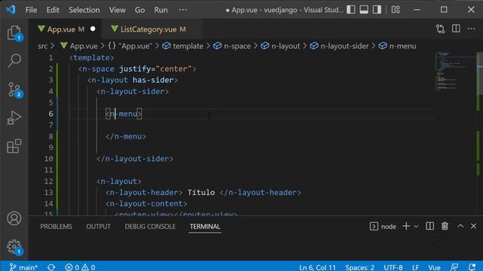Open the Go menu
The width and height of the screenshot is (483, 271).
[x=140, y=10]
